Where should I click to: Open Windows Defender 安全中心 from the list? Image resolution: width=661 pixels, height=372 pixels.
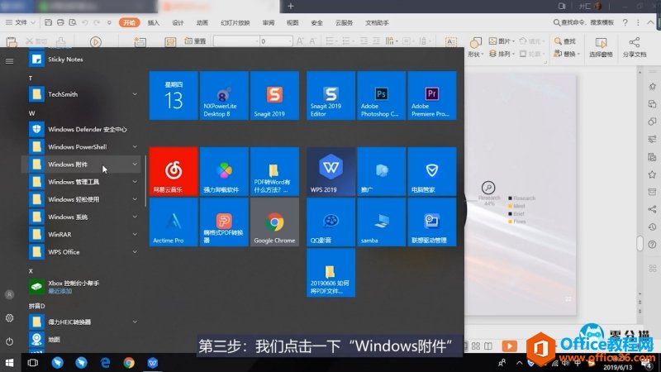tap(86, 130)
